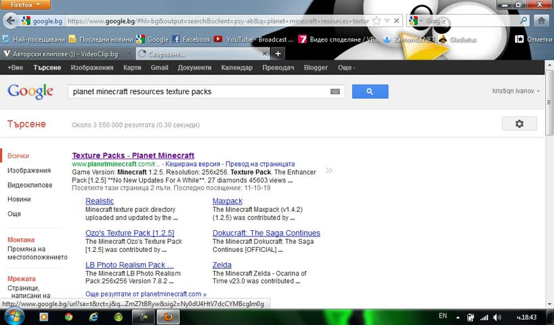Click the Facebook bookmark in bookmarks toolbar
The height and width of the screenshot is (325, 554).
(x=192, y=39)
